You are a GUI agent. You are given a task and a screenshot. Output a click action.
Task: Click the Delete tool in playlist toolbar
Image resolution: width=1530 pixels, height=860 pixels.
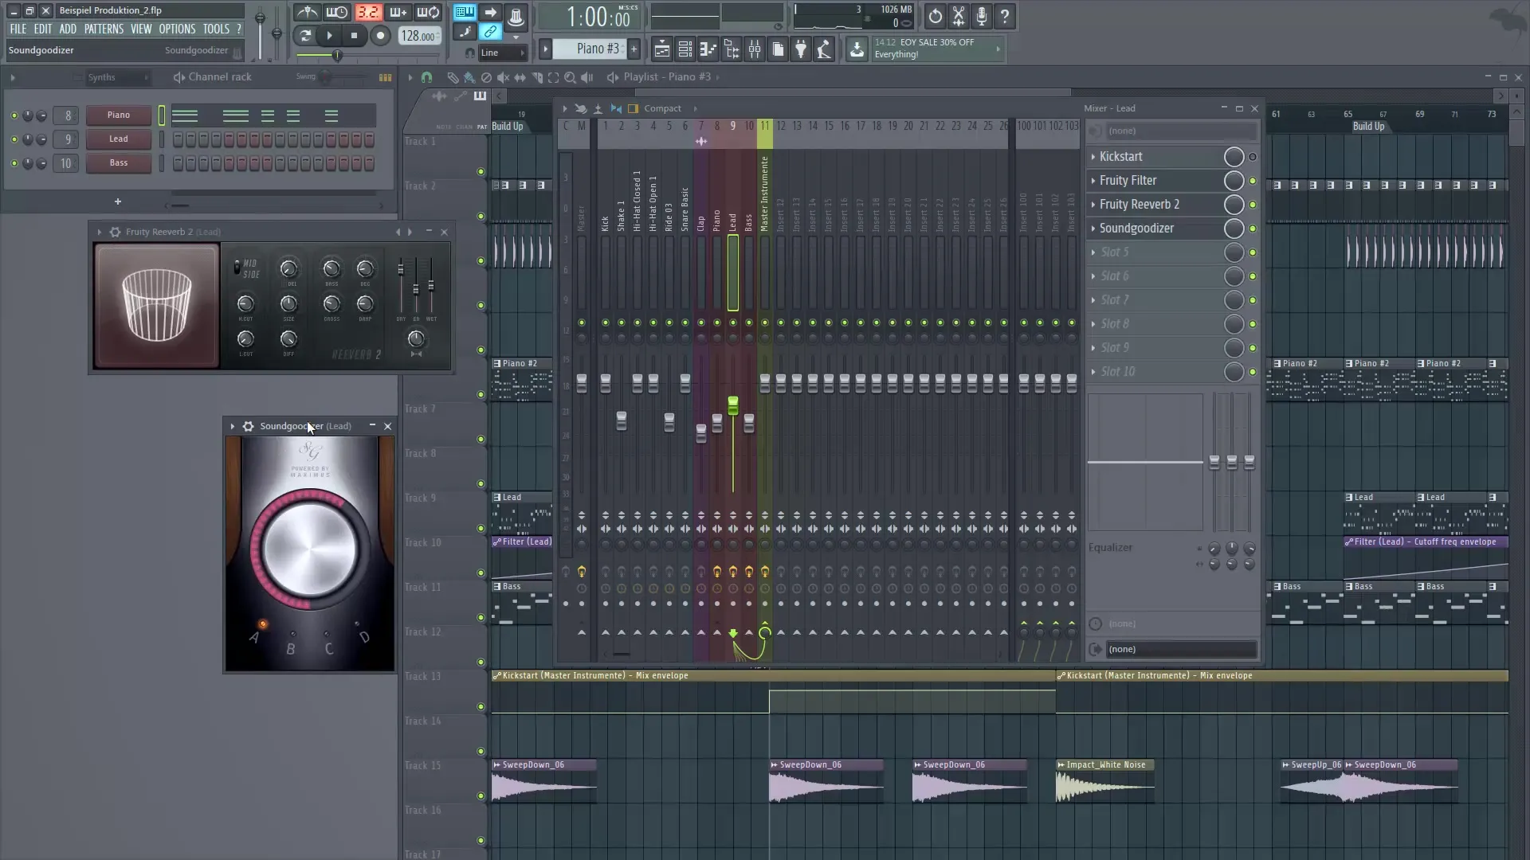click(486, 77)
